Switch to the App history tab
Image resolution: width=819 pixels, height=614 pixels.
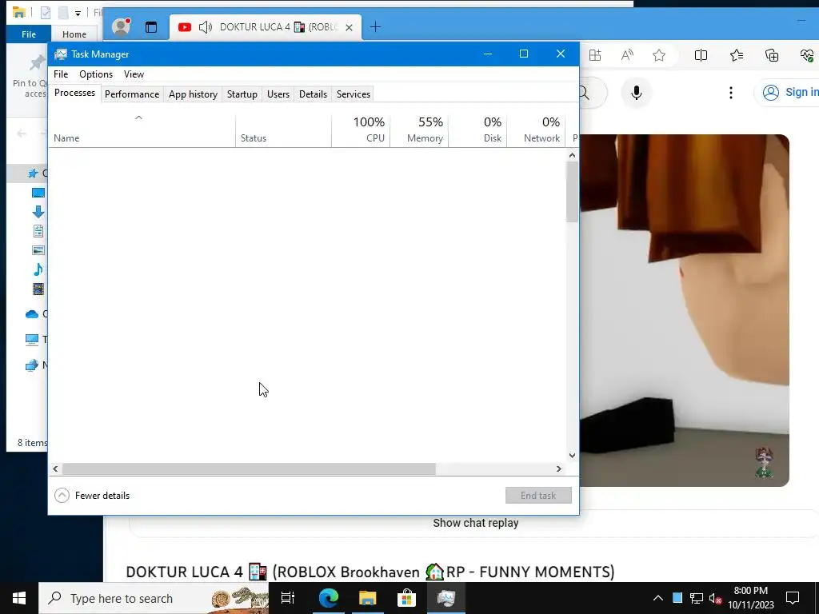193,94
